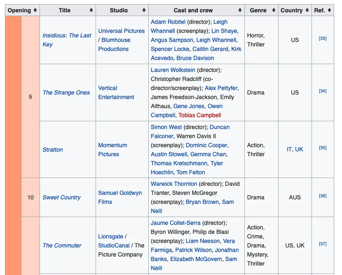Open Blumhouse Productions studio link
The width and height of the screenshot is (342, 275).
pyautogui.click(x=114, y=44)
